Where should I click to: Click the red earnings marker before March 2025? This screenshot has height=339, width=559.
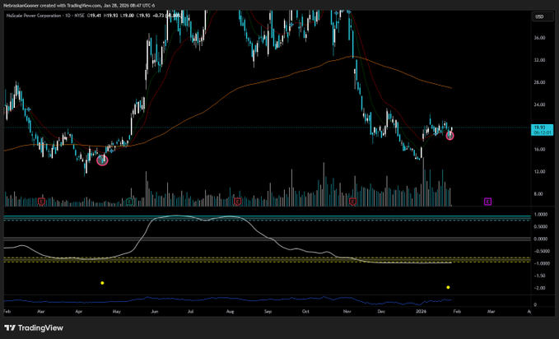41,201
